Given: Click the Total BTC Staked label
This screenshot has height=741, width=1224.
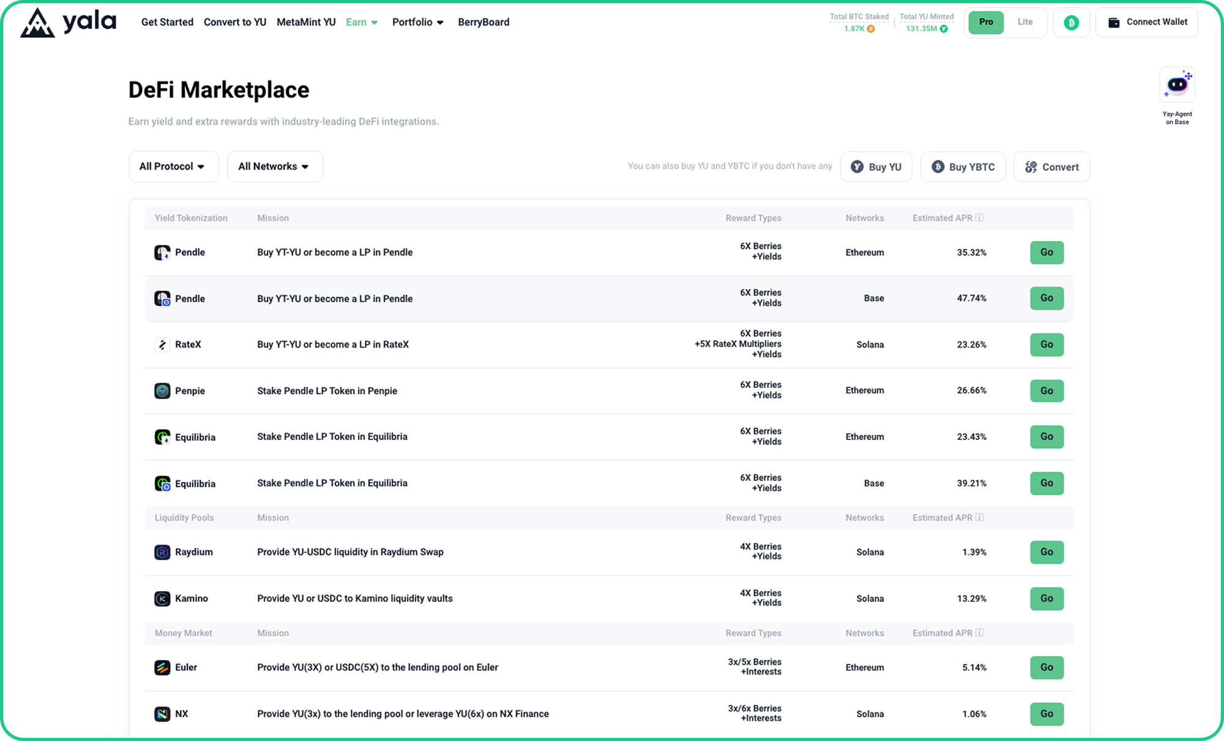Looking at the screenshot, I should coord(859,17).
